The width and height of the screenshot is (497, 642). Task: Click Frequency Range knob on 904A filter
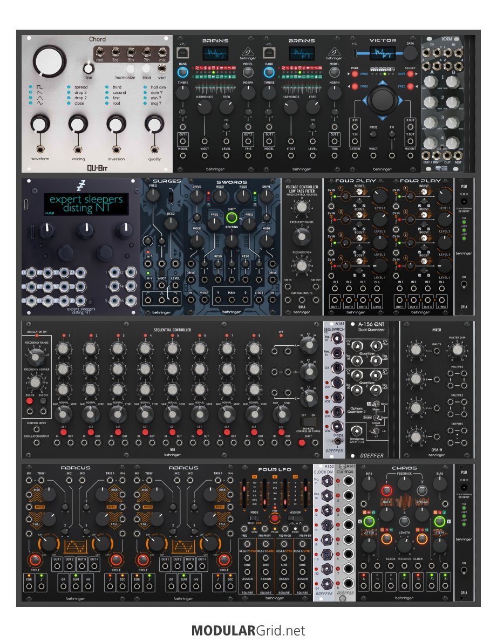pos(302,236)
